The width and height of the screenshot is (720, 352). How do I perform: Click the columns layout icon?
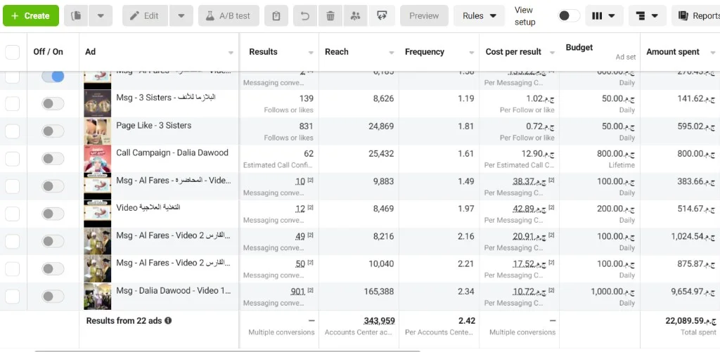(603, 15)
